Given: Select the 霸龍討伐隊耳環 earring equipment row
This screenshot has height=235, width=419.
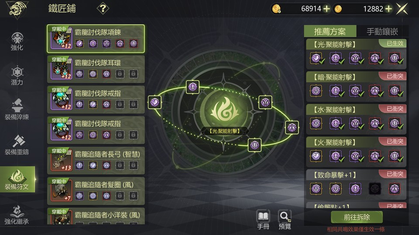Looking at the screenshot, I should [96, 69].
